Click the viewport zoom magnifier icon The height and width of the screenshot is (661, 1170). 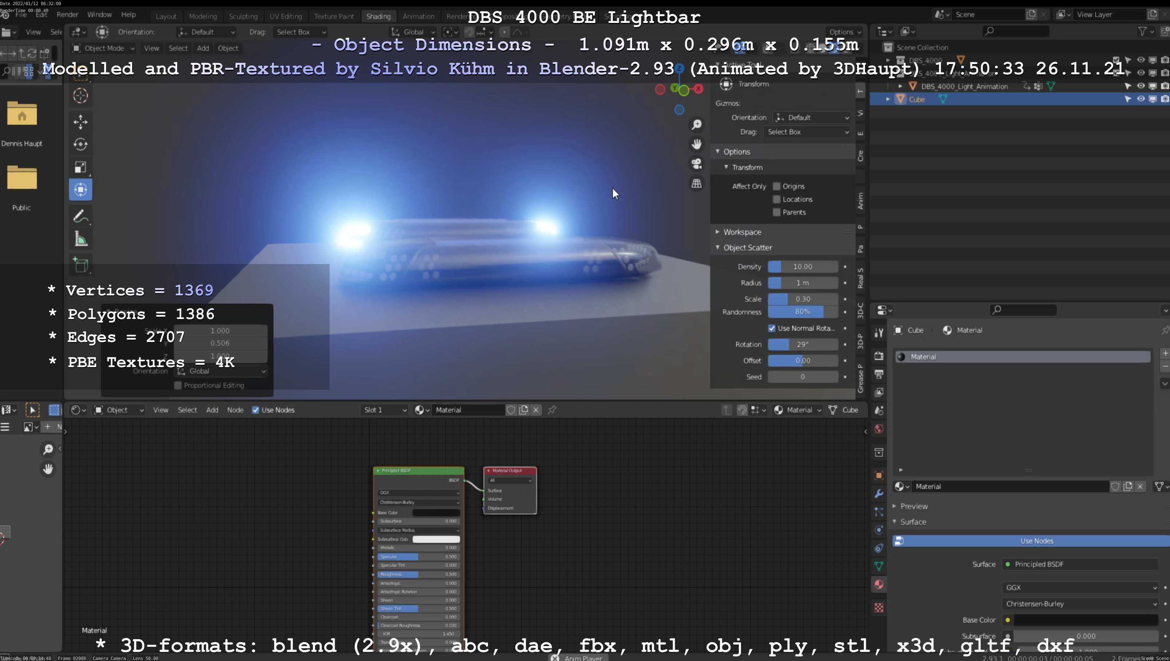(696, 125)
